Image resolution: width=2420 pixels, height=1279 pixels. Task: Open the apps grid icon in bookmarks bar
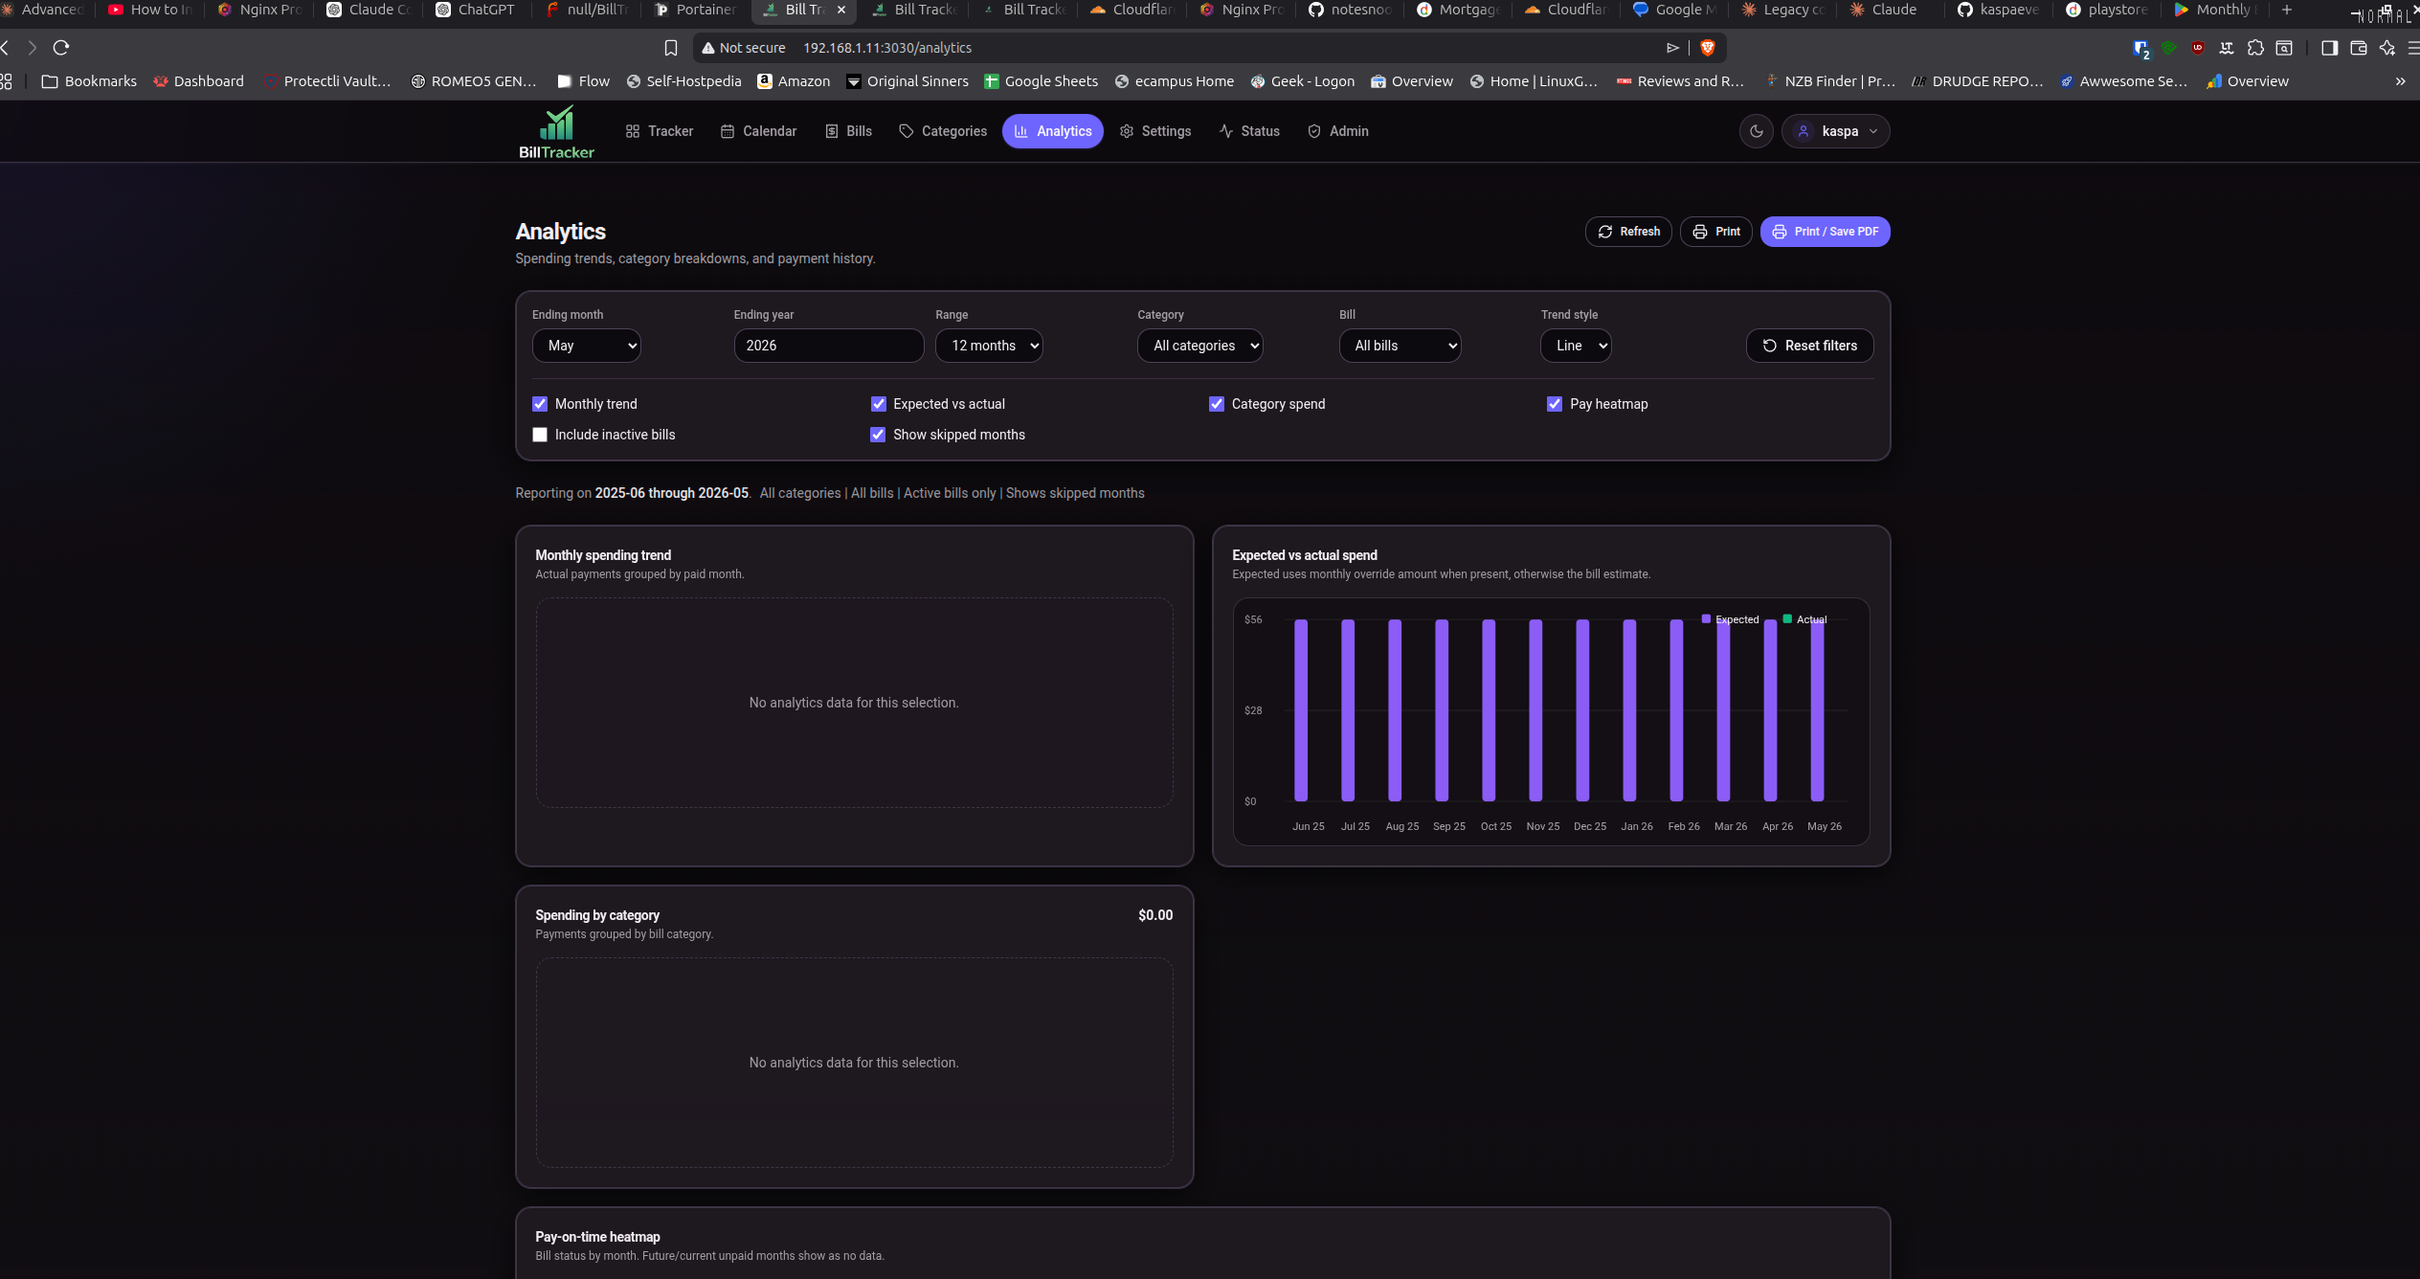(x=6, y=81)
